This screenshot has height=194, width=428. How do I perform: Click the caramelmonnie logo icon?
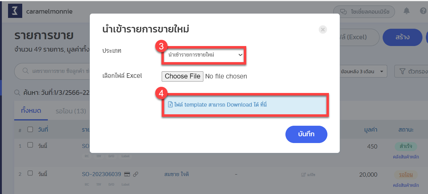[x=15, y=11]
